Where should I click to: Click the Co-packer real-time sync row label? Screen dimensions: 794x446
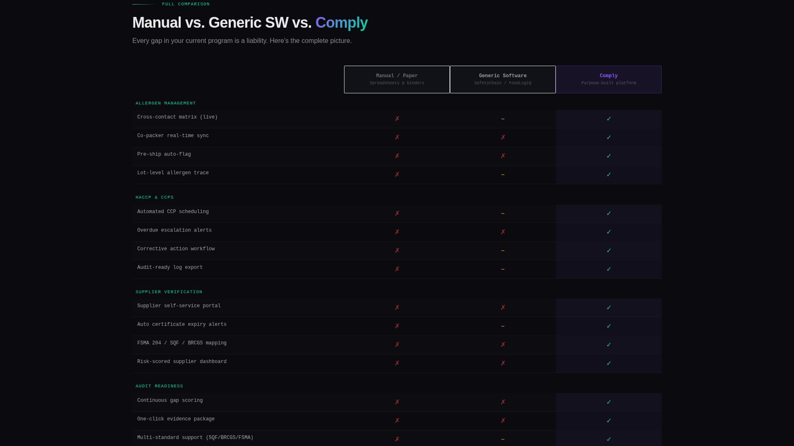[x=173, y=136]
